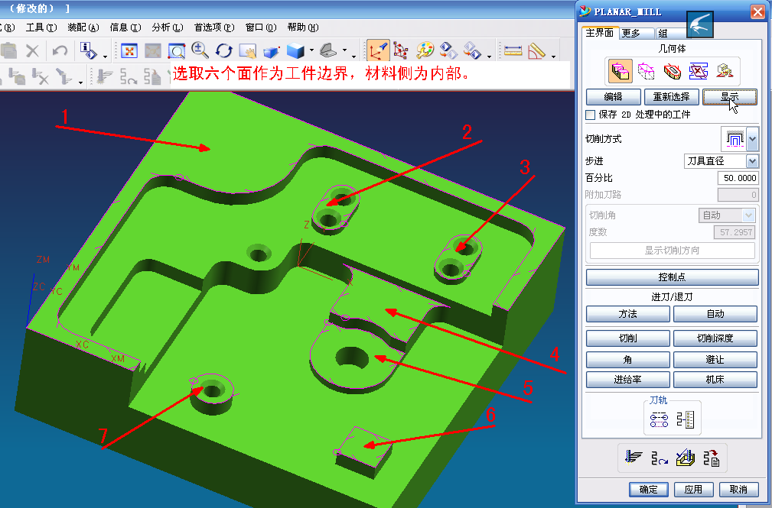Open the 窗口(O) menu
Screen dimensions: 772x508
tap(261, 28)
